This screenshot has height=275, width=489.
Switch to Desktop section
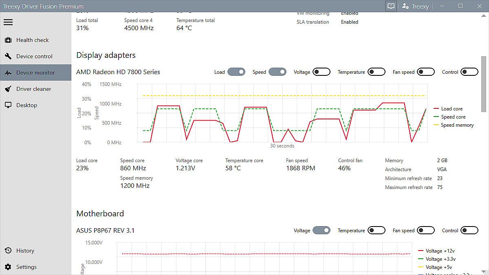point(35,105)
